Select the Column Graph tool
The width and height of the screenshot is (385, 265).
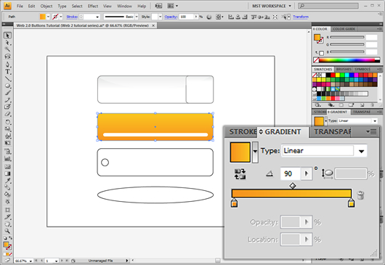[7, 158]
